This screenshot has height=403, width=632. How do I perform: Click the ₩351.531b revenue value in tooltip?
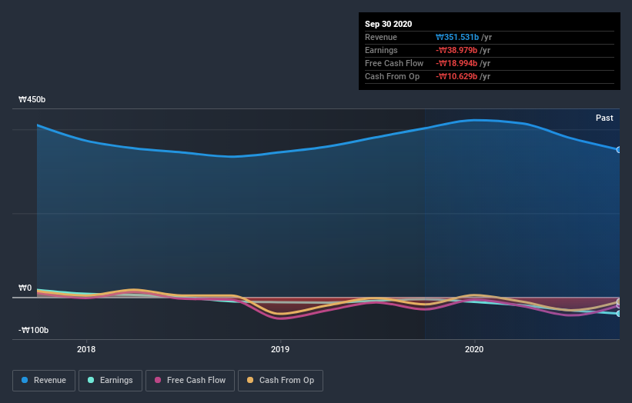pyautogui.click(x=457, y=37)
